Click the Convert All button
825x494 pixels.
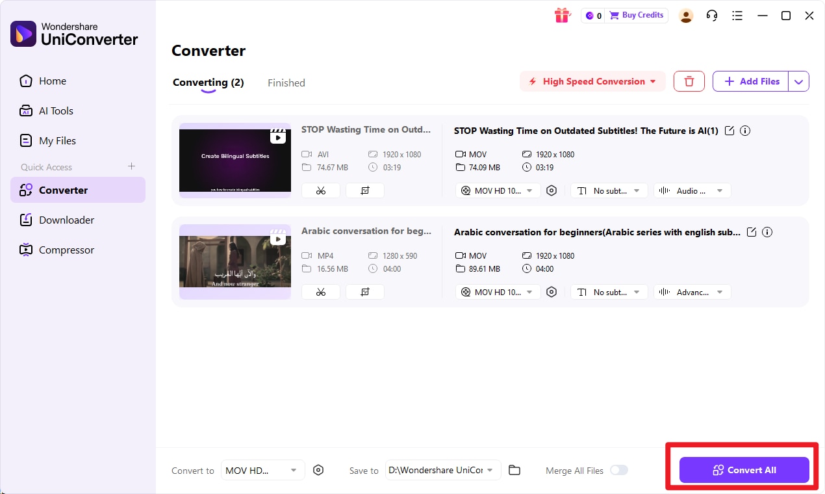point(744,470)
